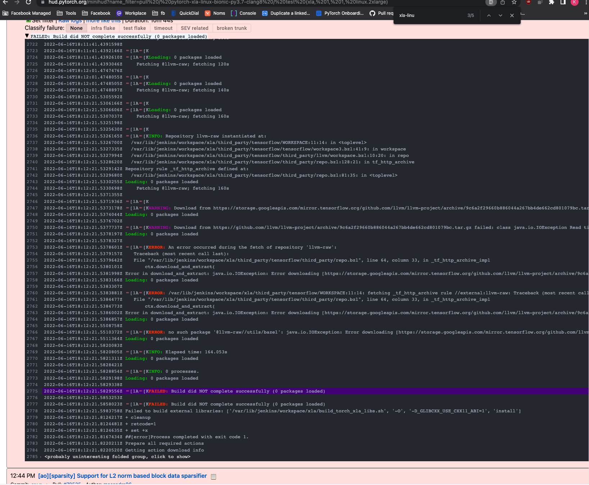Open the Tools bookmarks folder
Image resolution: width=589 pixels, height=485 pixels.
pyautogui.click(x=67, y=13)
